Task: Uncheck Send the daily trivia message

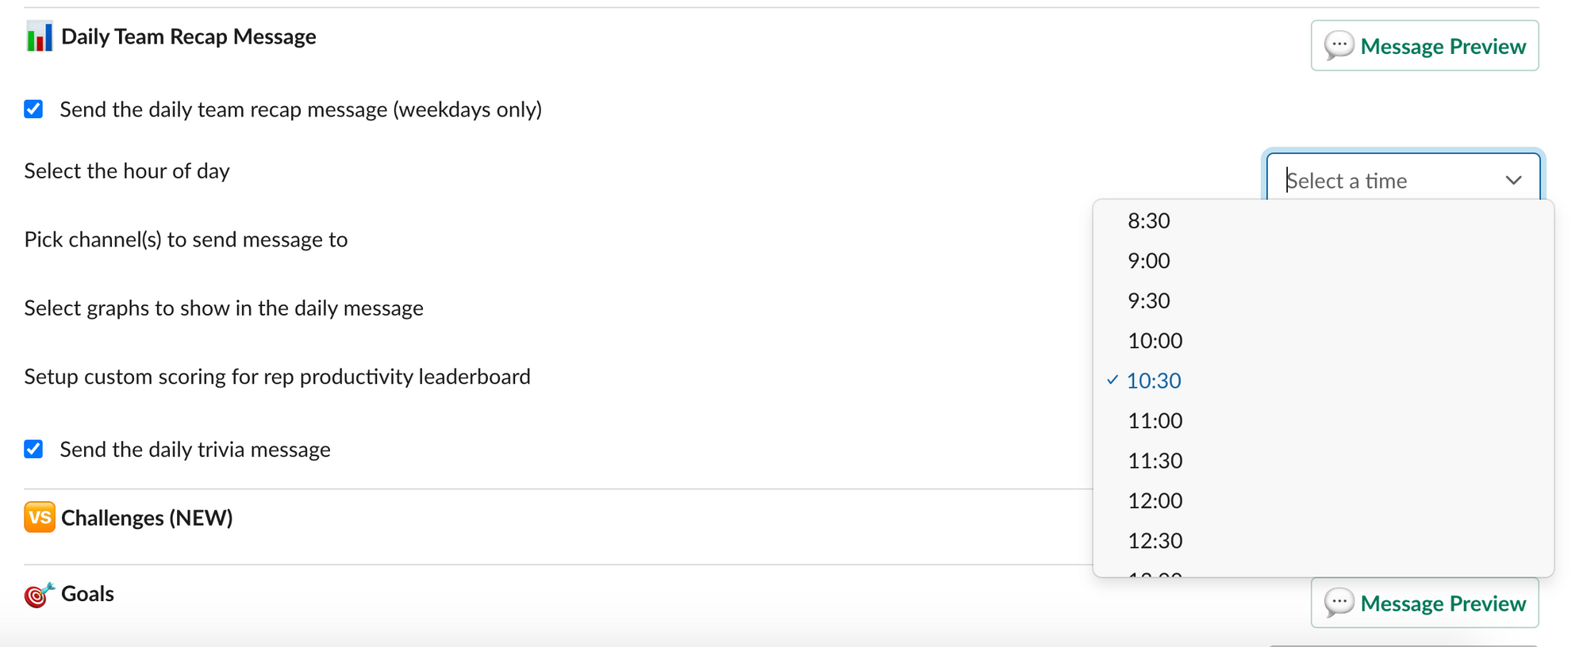Action: pyautogui.click(x=33, y=449)
